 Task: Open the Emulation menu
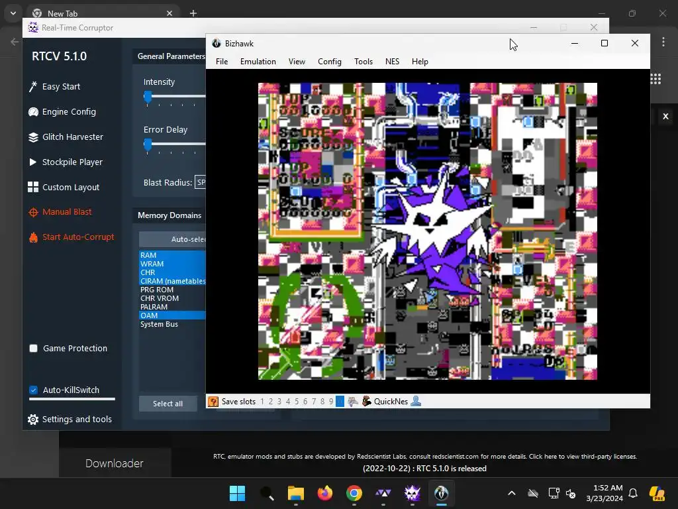click(x=258, y=62)
